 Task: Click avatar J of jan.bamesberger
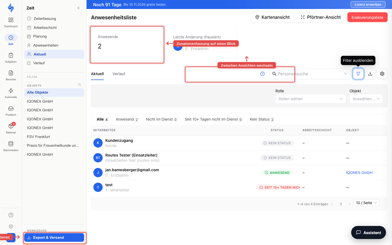click(98, 173)
